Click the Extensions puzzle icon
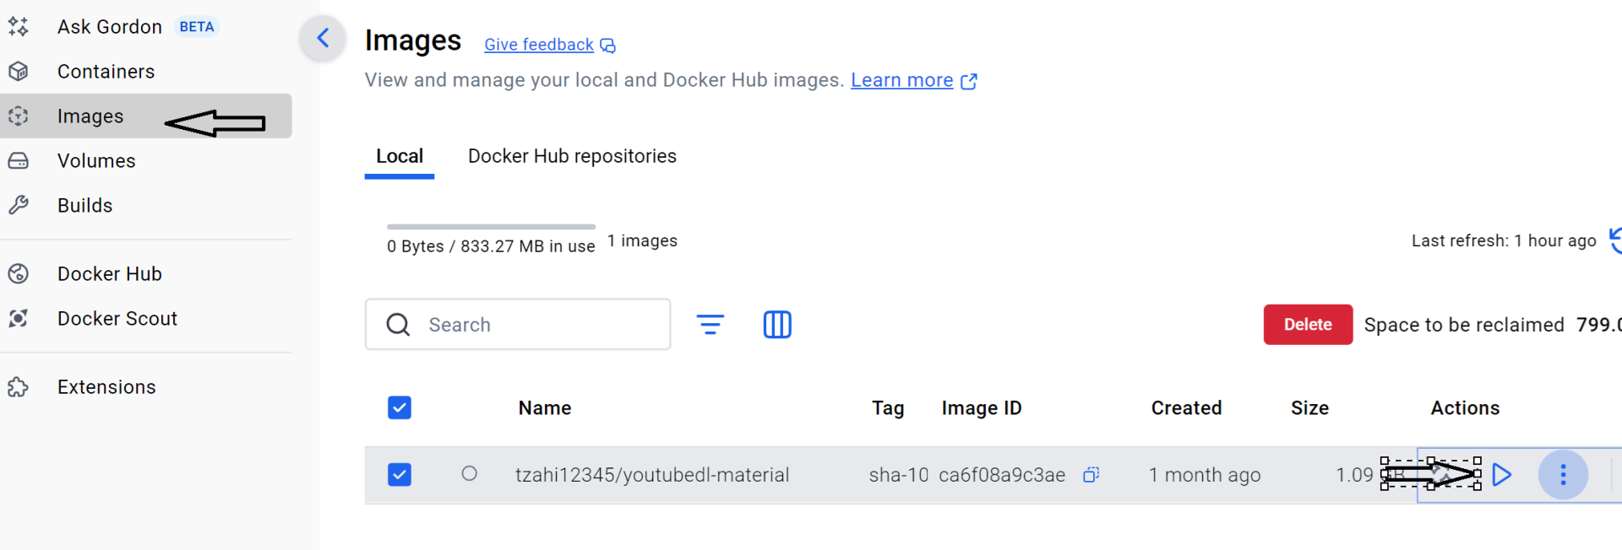Screen dimensions: 1622x550 [19, 387]
